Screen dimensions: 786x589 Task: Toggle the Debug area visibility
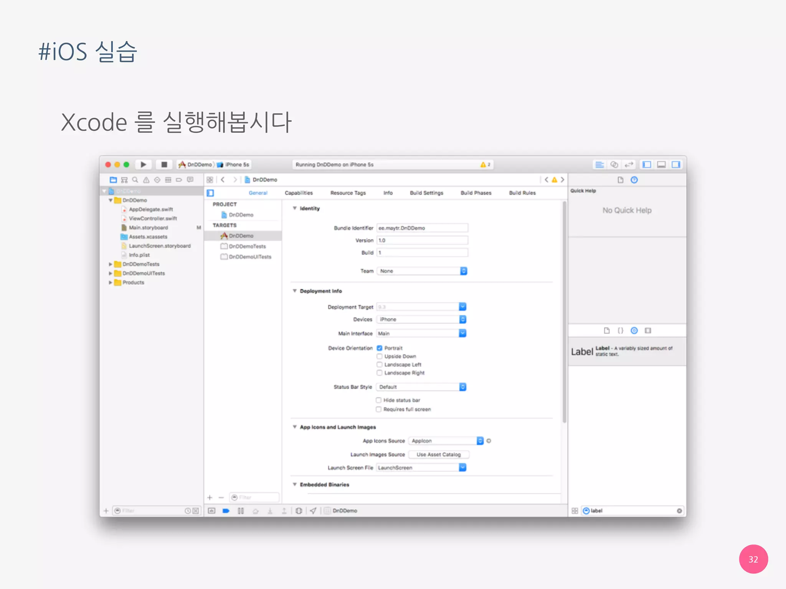(661, 165)
